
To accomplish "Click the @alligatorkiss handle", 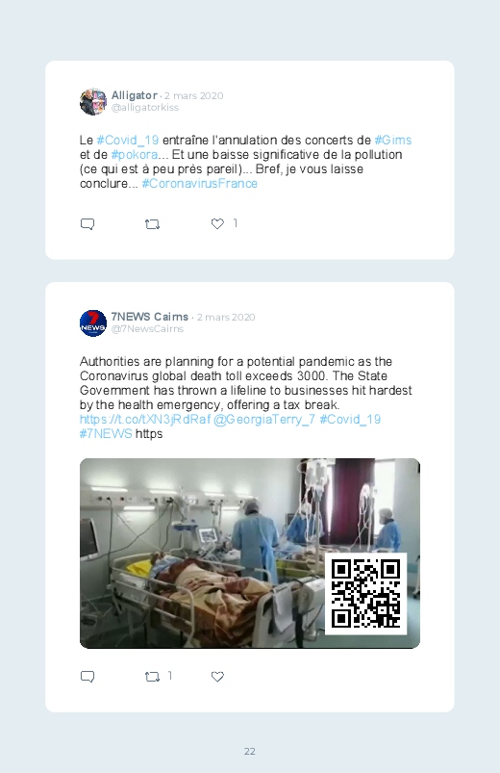I will pyautogui.click(x=145, y=108).
